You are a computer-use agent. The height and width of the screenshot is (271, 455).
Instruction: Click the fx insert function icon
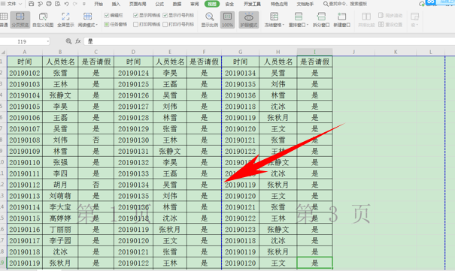77,41
